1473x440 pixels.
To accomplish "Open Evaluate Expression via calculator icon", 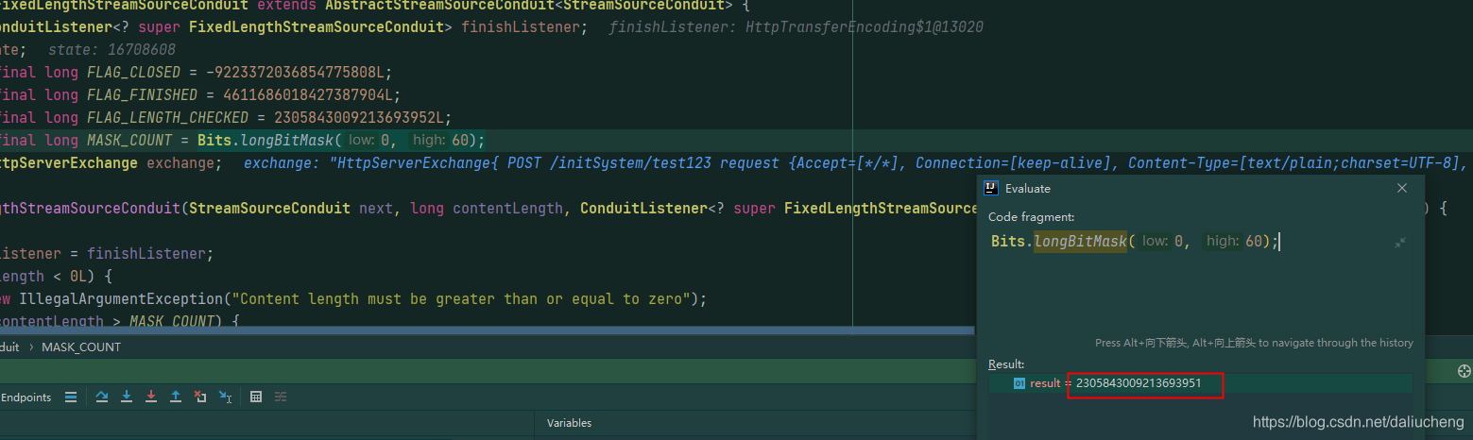I will (x=256, y=398).
